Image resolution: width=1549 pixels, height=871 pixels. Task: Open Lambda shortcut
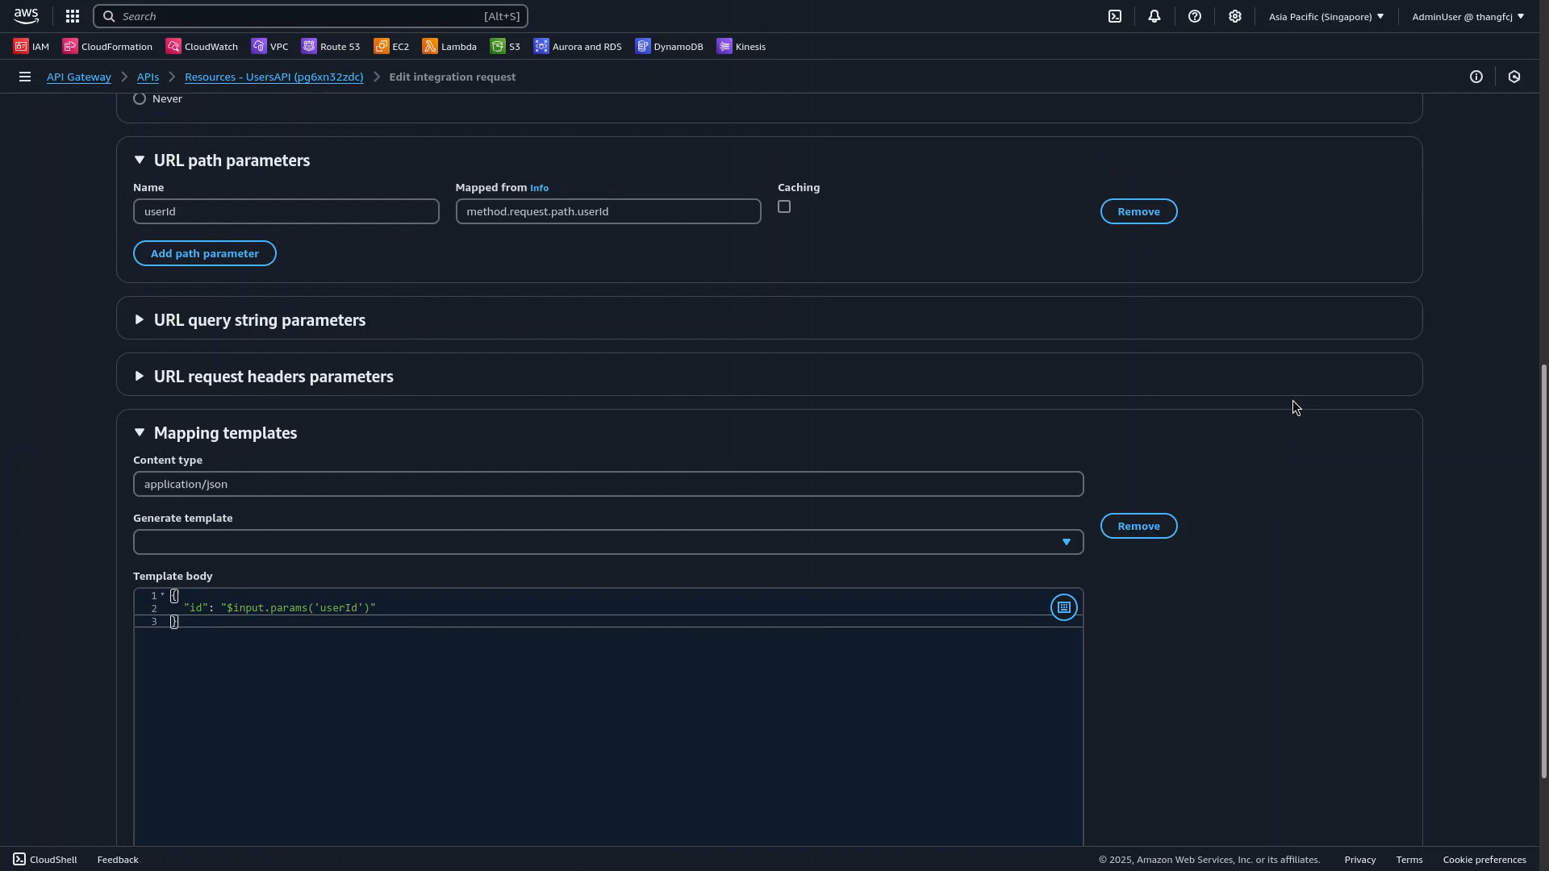pos(449,46)
